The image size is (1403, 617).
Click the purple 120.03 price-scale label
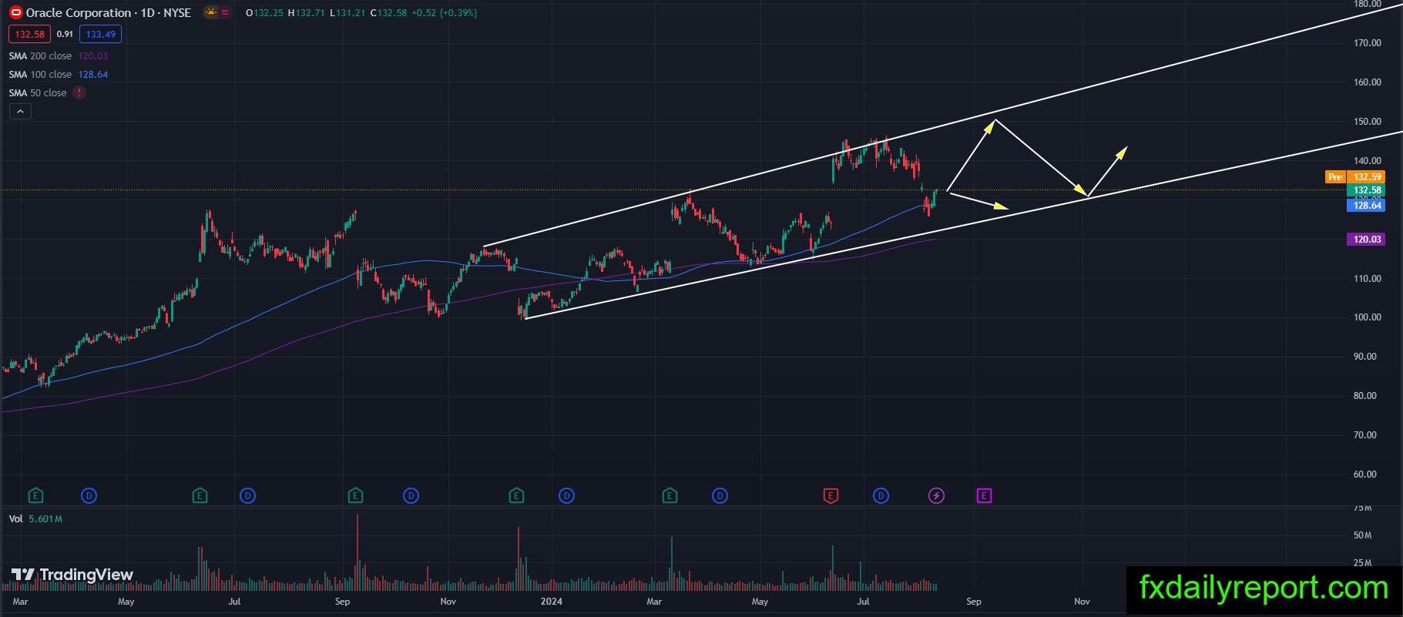(x=1366, y=240)
